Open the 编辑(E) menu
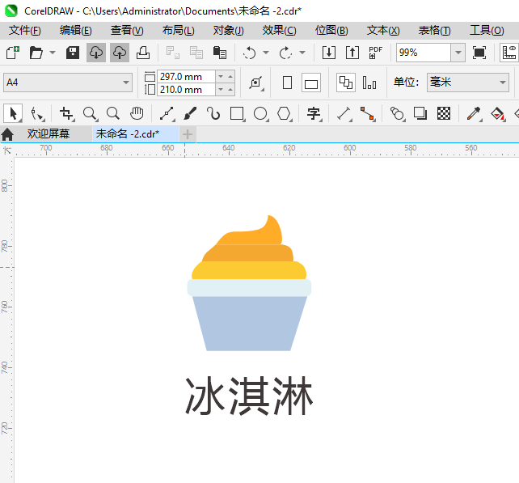Viewport: 519px width, 483px height. click(76, 31)
